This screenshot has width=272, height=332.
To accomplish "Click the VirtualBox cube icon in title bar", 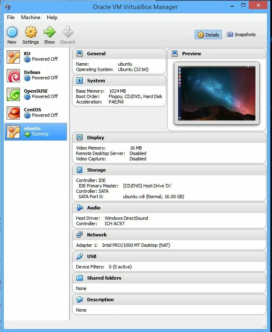I will (x=8, y=7).
